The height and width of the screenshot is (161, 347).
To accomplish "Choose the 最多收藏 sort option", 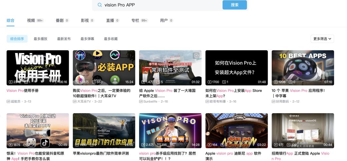I will click(111, 39).
